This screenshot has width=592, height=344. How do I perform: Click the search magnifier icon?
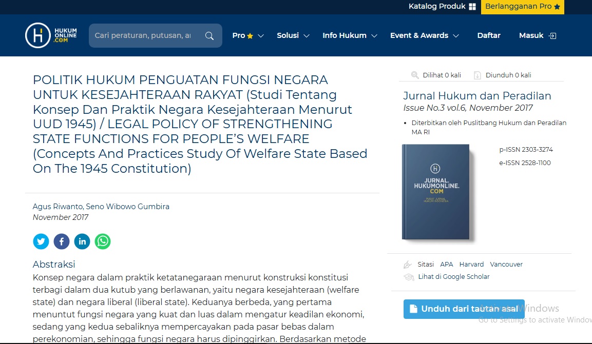point(209,36)
